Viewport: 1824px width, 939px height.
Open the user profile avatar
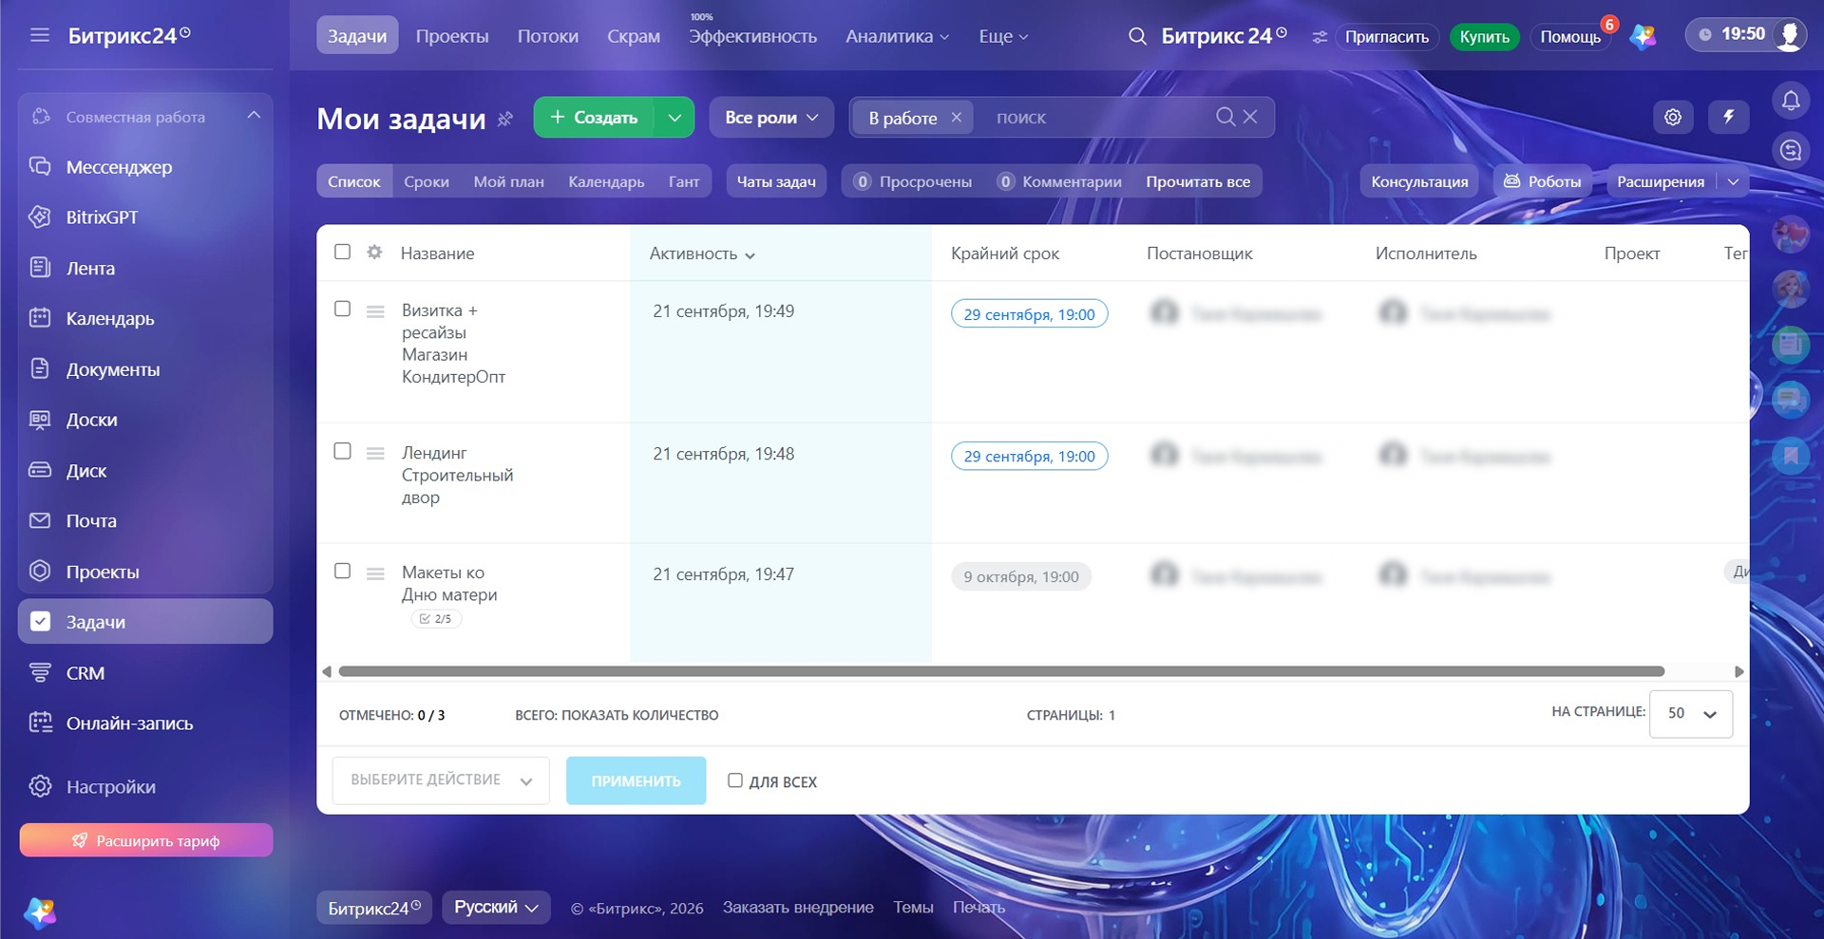pyautogui.click(x=1790, y=35)
